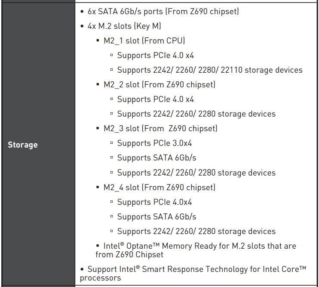The height and width of the screenshot is (287, 319).
Task: Select the M2_4 slot heading text
Action: point(159,188)
